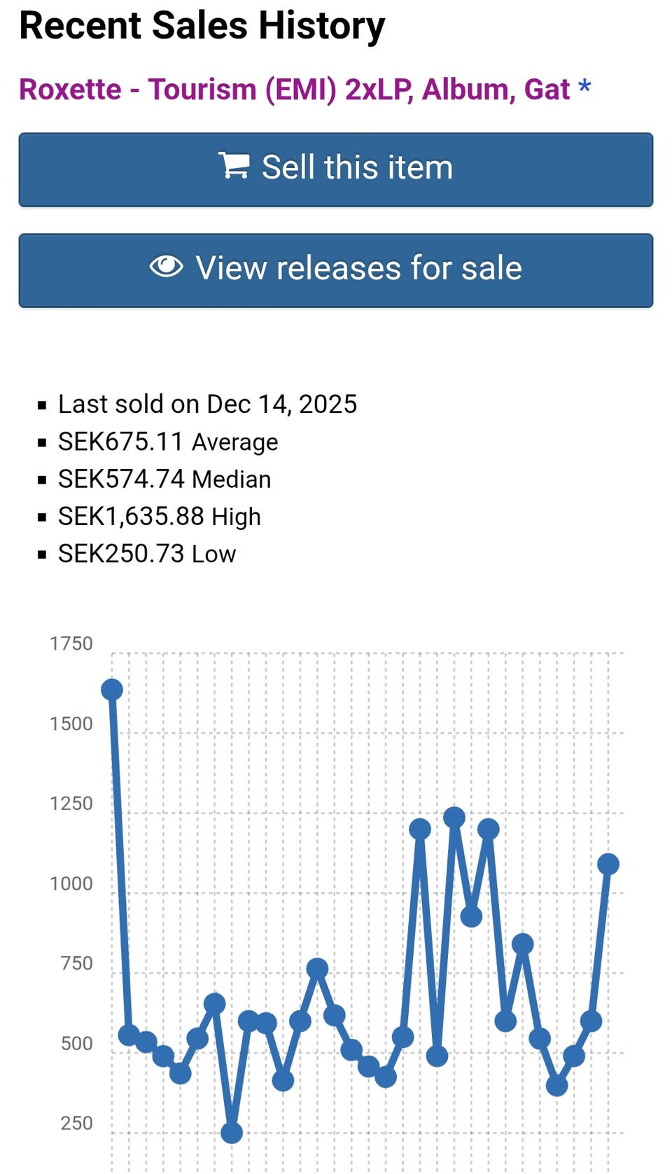Screen dimensions: 672x1174
Task: Click the blue asterisk after the title
Action: point(584,89)
